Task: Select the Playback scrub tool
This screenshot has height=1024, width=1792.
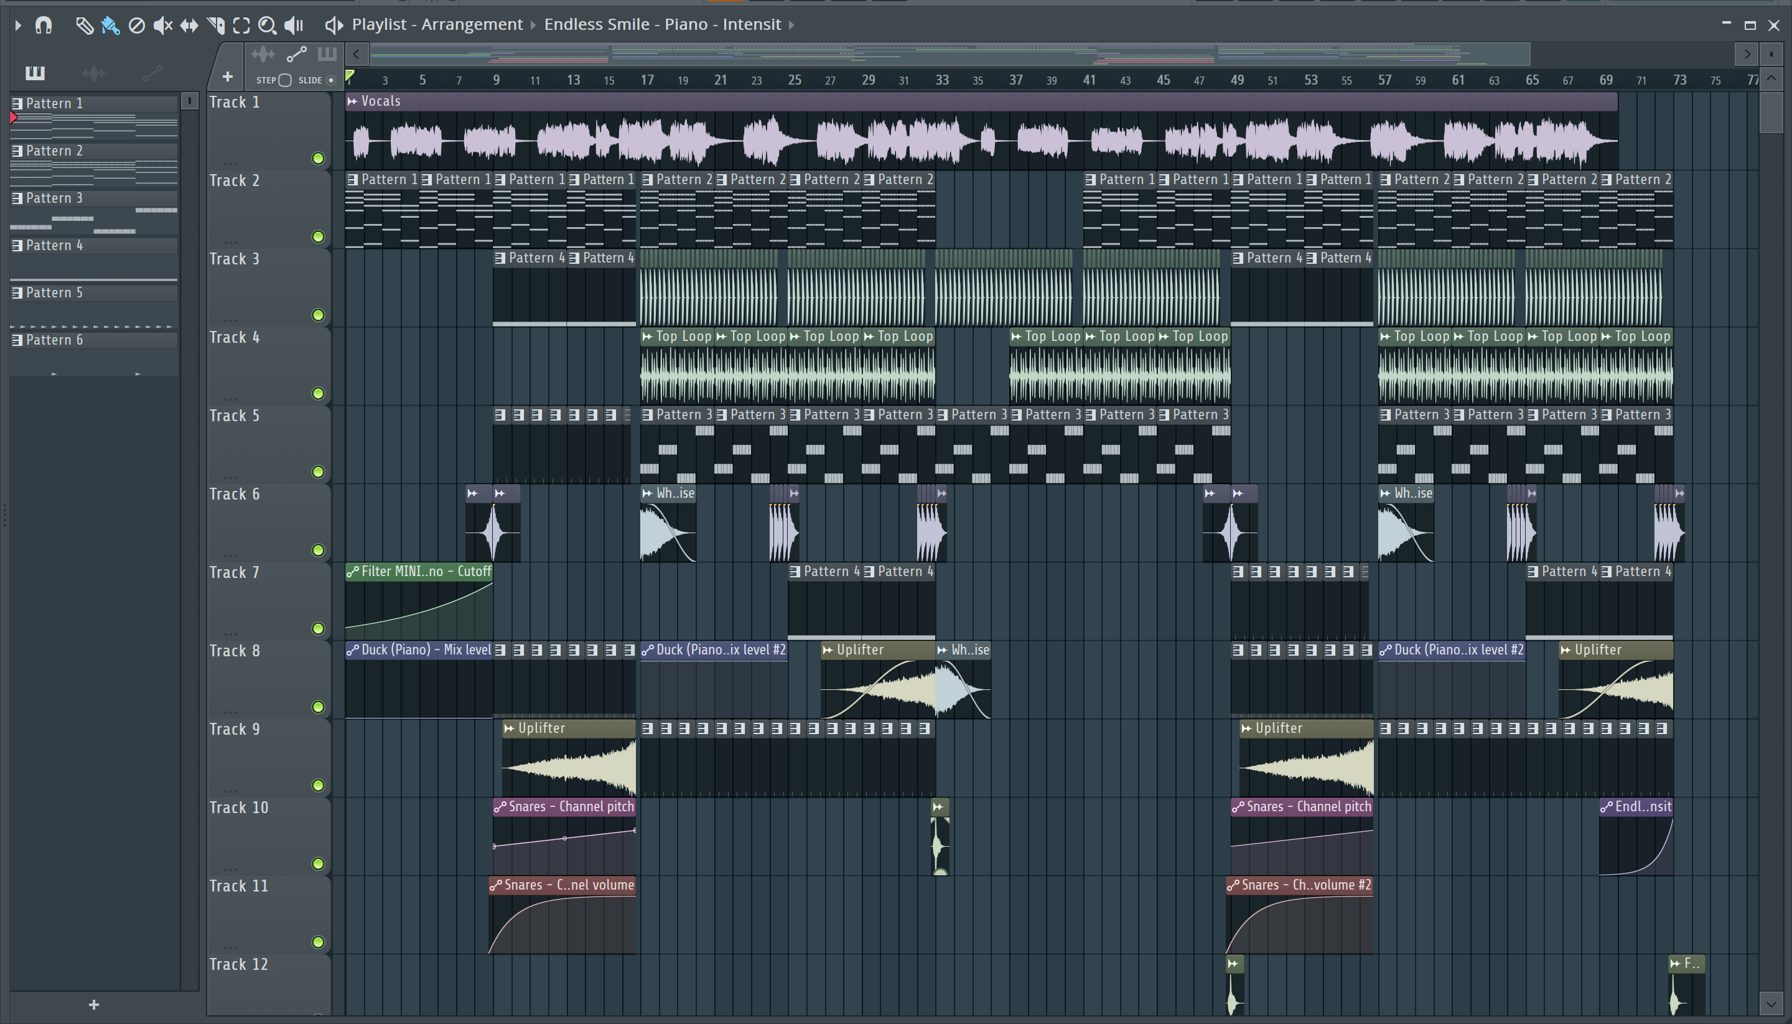Action: (x=294, y=26)
